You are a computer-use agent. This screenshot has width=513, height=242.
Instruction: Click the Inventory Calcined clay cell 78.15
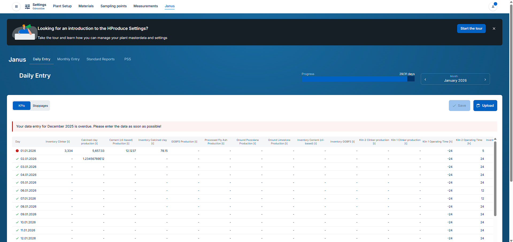[164, 151]
